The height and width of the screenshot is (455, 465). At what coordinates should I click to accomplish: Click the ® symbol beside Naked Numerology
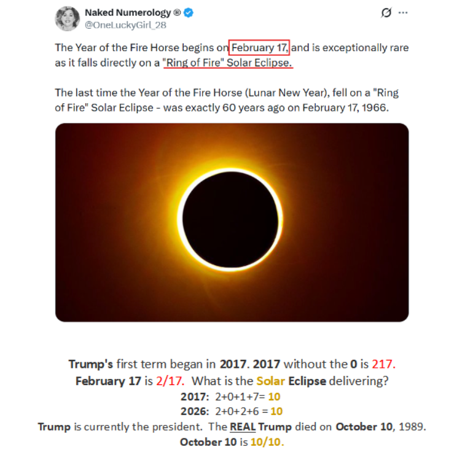click(x=177, y=12)
